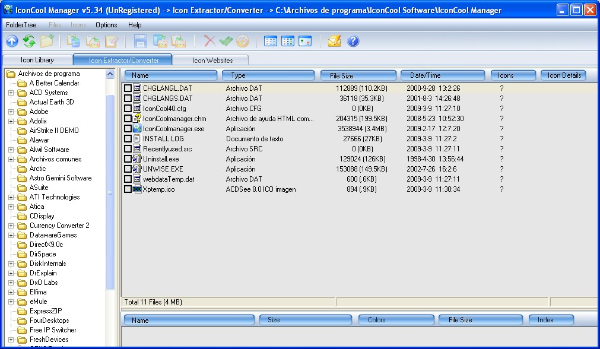Open help via blue question mark icon

pos(353,41)
